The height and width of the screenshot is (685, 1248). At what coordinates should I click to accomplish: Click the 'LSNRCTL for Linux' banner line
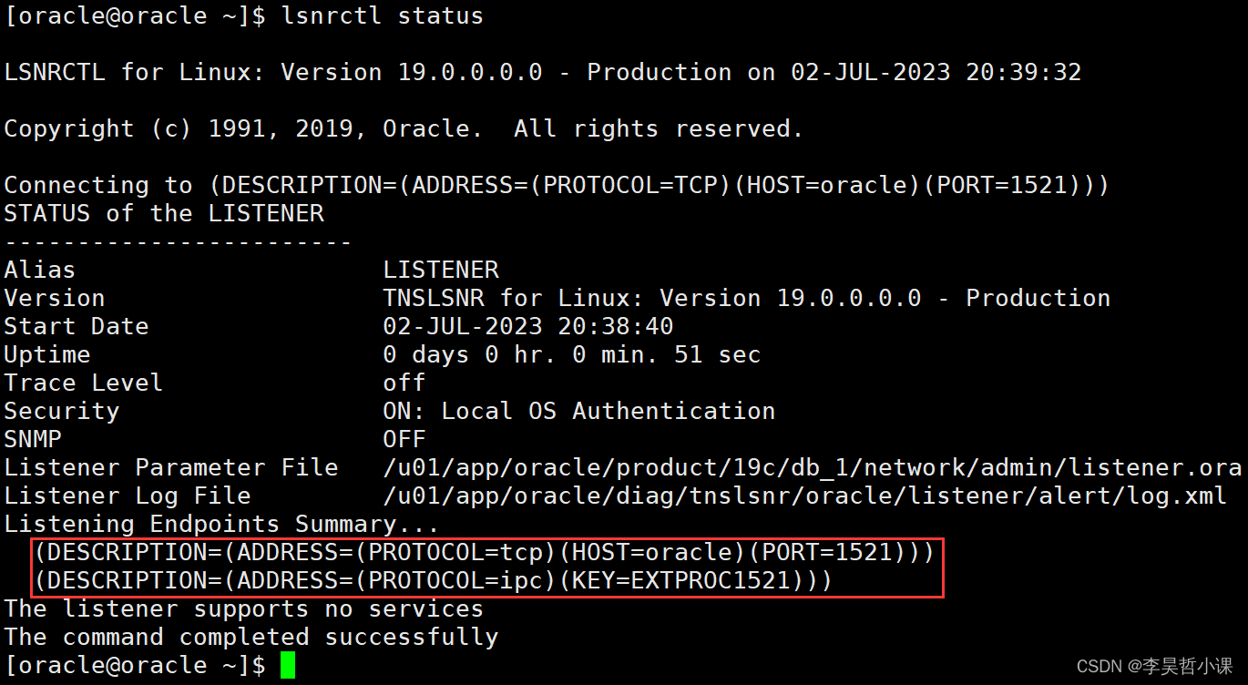pos(543,73)
